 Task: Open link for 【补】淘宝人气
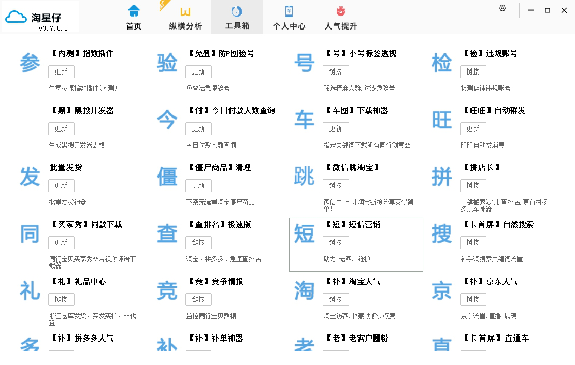pyautogui.click(x=336, y=300)
